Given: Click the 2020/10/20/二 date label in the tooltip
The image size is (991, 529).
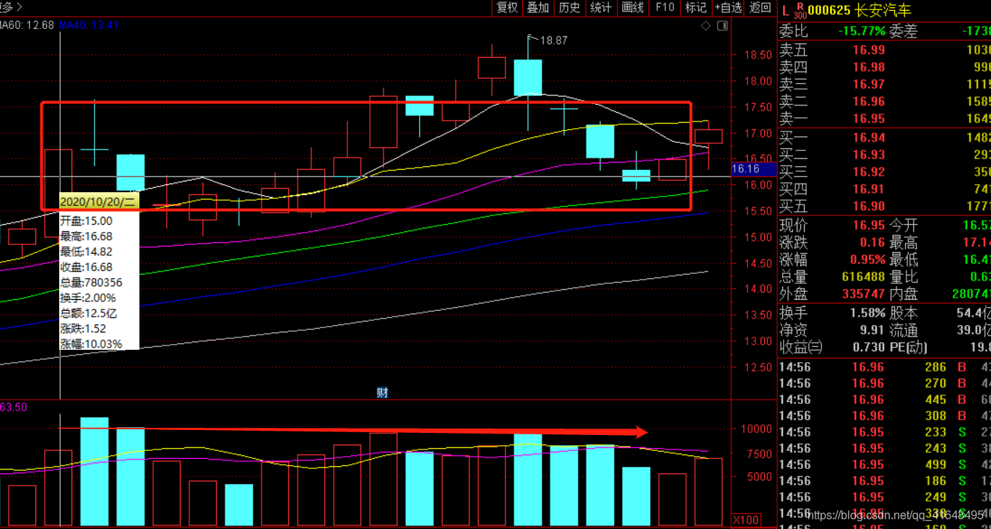Looking at the screenshot, I should 98,202.
